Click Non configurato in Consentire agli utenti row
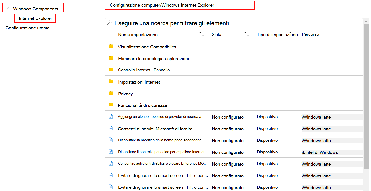371x191 pixels. (x=228, y=164)
